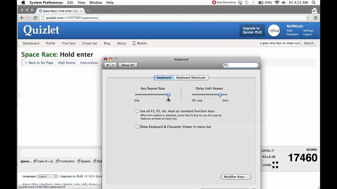The height and width of the screenshot is (189, 337).
Task: Click the Modifier Keys… button
Action: [236, 177]
